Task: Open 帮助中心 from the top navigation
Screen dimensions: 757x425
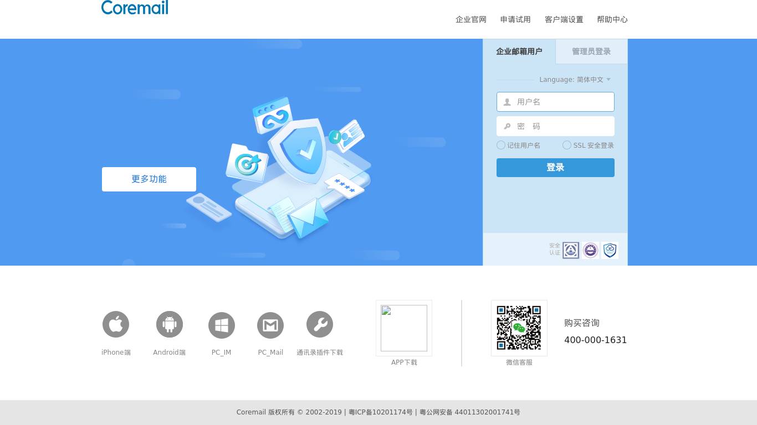Action: (x=612, y=19)
